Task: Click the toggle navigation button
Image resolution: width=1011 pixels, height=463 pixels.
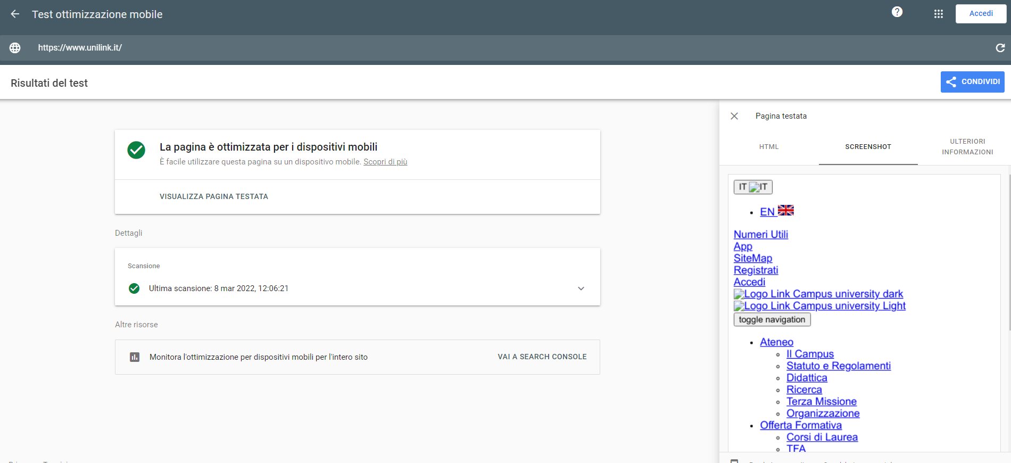Action: coord(772,319)
